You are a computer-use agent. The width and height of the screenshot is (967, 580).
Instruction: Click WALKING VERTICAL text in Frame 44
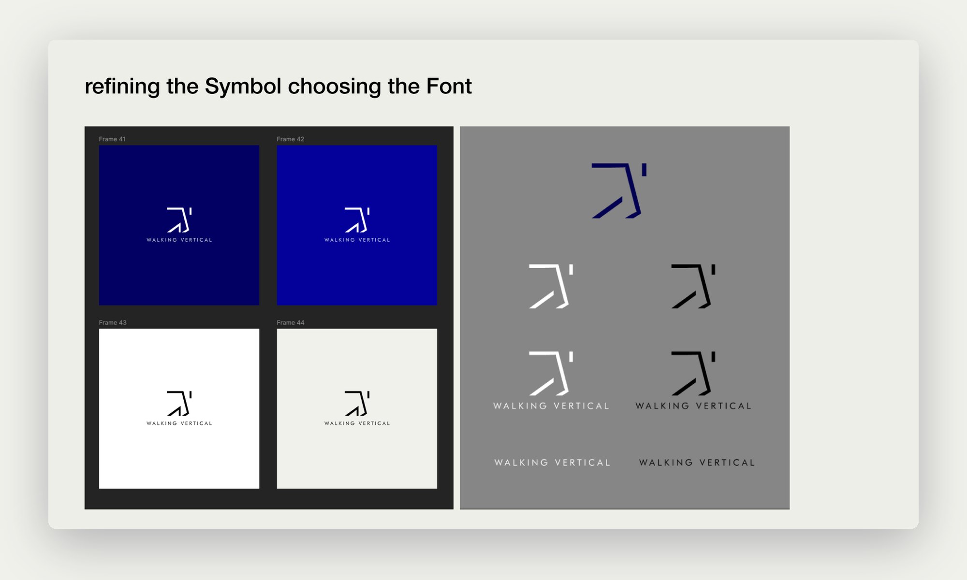tap(357, 423)
